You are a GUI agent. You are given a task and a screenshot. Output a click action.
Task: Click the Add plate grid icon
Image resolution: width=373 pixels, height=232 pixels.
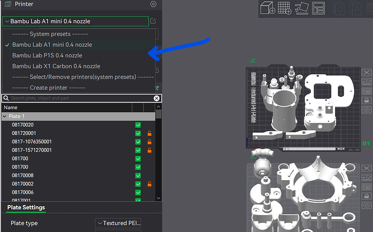click(x=284, y=8)
